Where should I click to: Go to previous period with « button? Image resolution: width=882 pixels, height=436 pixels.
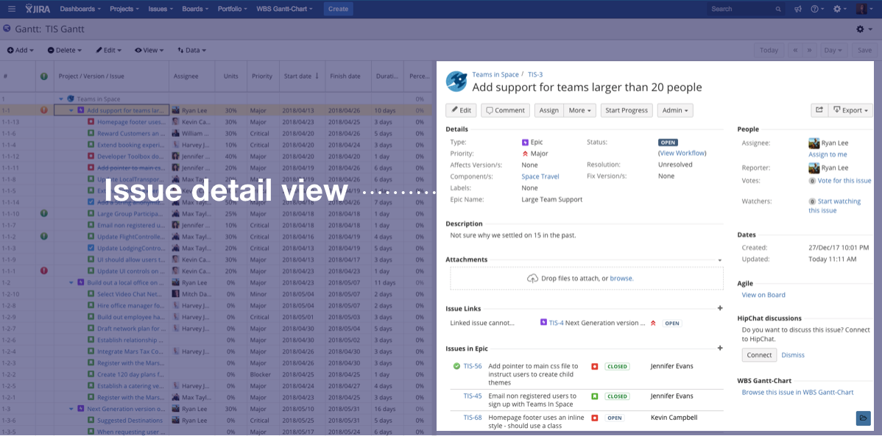pyautogui.click(x=795, y=50)
